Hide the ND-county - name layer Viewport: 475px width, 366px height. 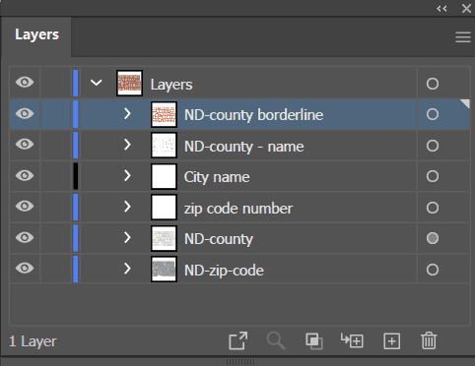25,144
